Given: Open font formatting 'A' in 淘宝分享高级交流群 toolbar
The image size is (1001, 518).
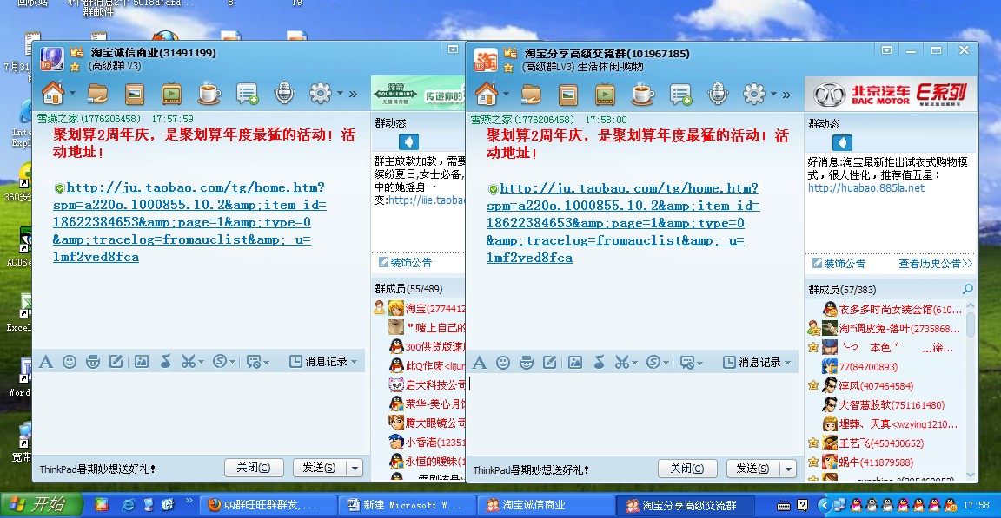Looking at the screenshot, I should tap(480, 363).
